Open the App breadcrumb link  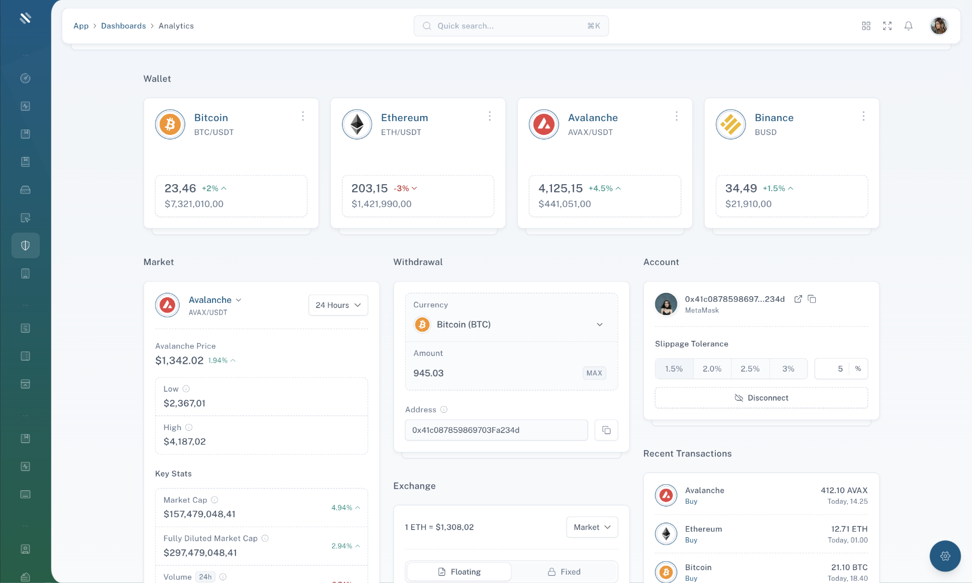(x=80, y=26)
